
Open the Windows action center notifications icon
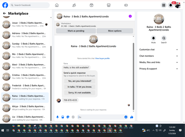pyautogui.click(x=180, y=130)
